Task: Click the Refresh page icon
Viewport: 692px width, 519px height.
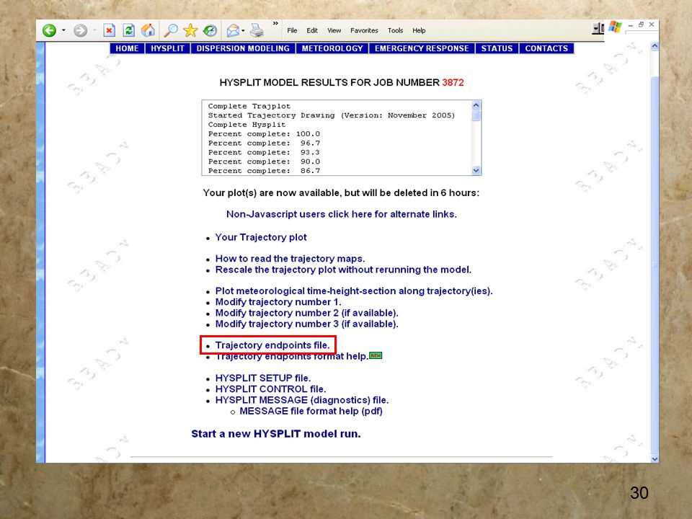Action: click(x=128, y=30)
